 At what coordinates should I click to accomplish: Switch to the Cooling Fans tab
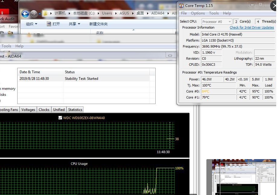pyautogui.click(x=9, y=110)
